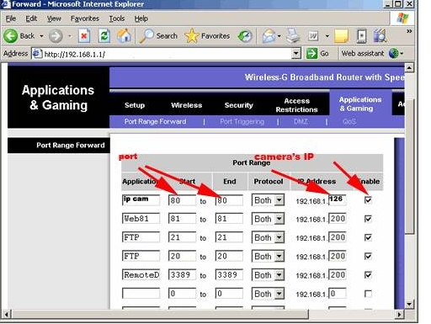Viewport: 431px width, 324px height.
Task: Click the Go button next to address bar
Action: point(317,53)
